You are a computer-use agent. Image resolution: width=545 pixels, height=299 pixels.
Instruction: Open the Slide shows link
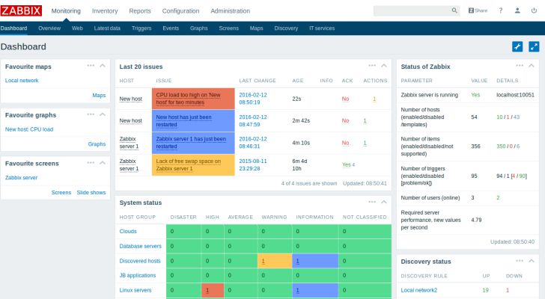[x=91, y=193]
